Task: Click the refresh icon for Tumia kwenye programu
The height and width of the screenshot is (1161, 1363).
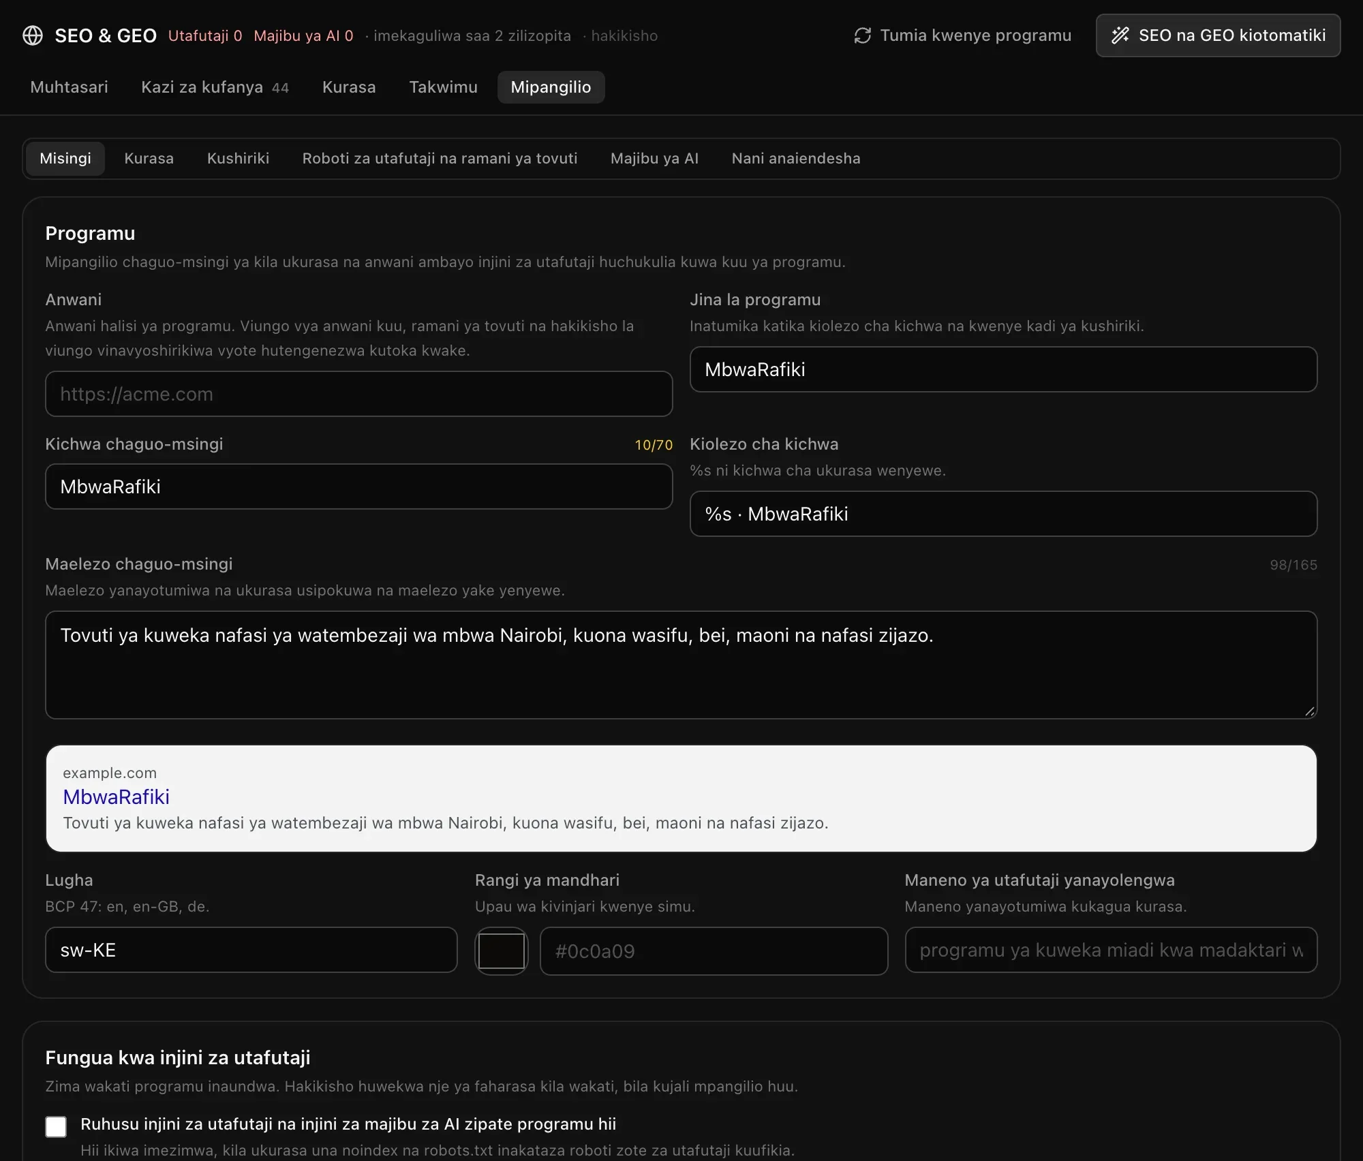Action: click(863, 35)
